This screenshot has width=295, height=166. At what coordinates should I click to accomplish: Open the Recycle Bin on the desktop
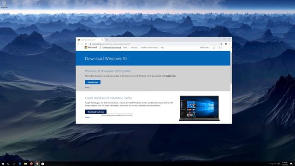point(4,4)
